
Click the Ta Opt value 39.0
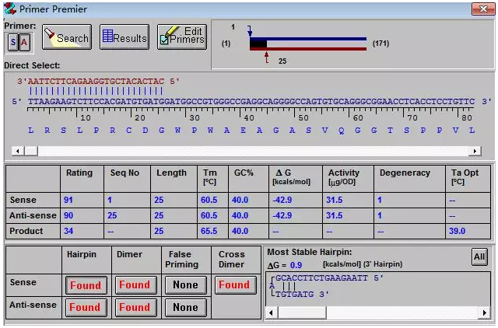click(x=457, y=231)
